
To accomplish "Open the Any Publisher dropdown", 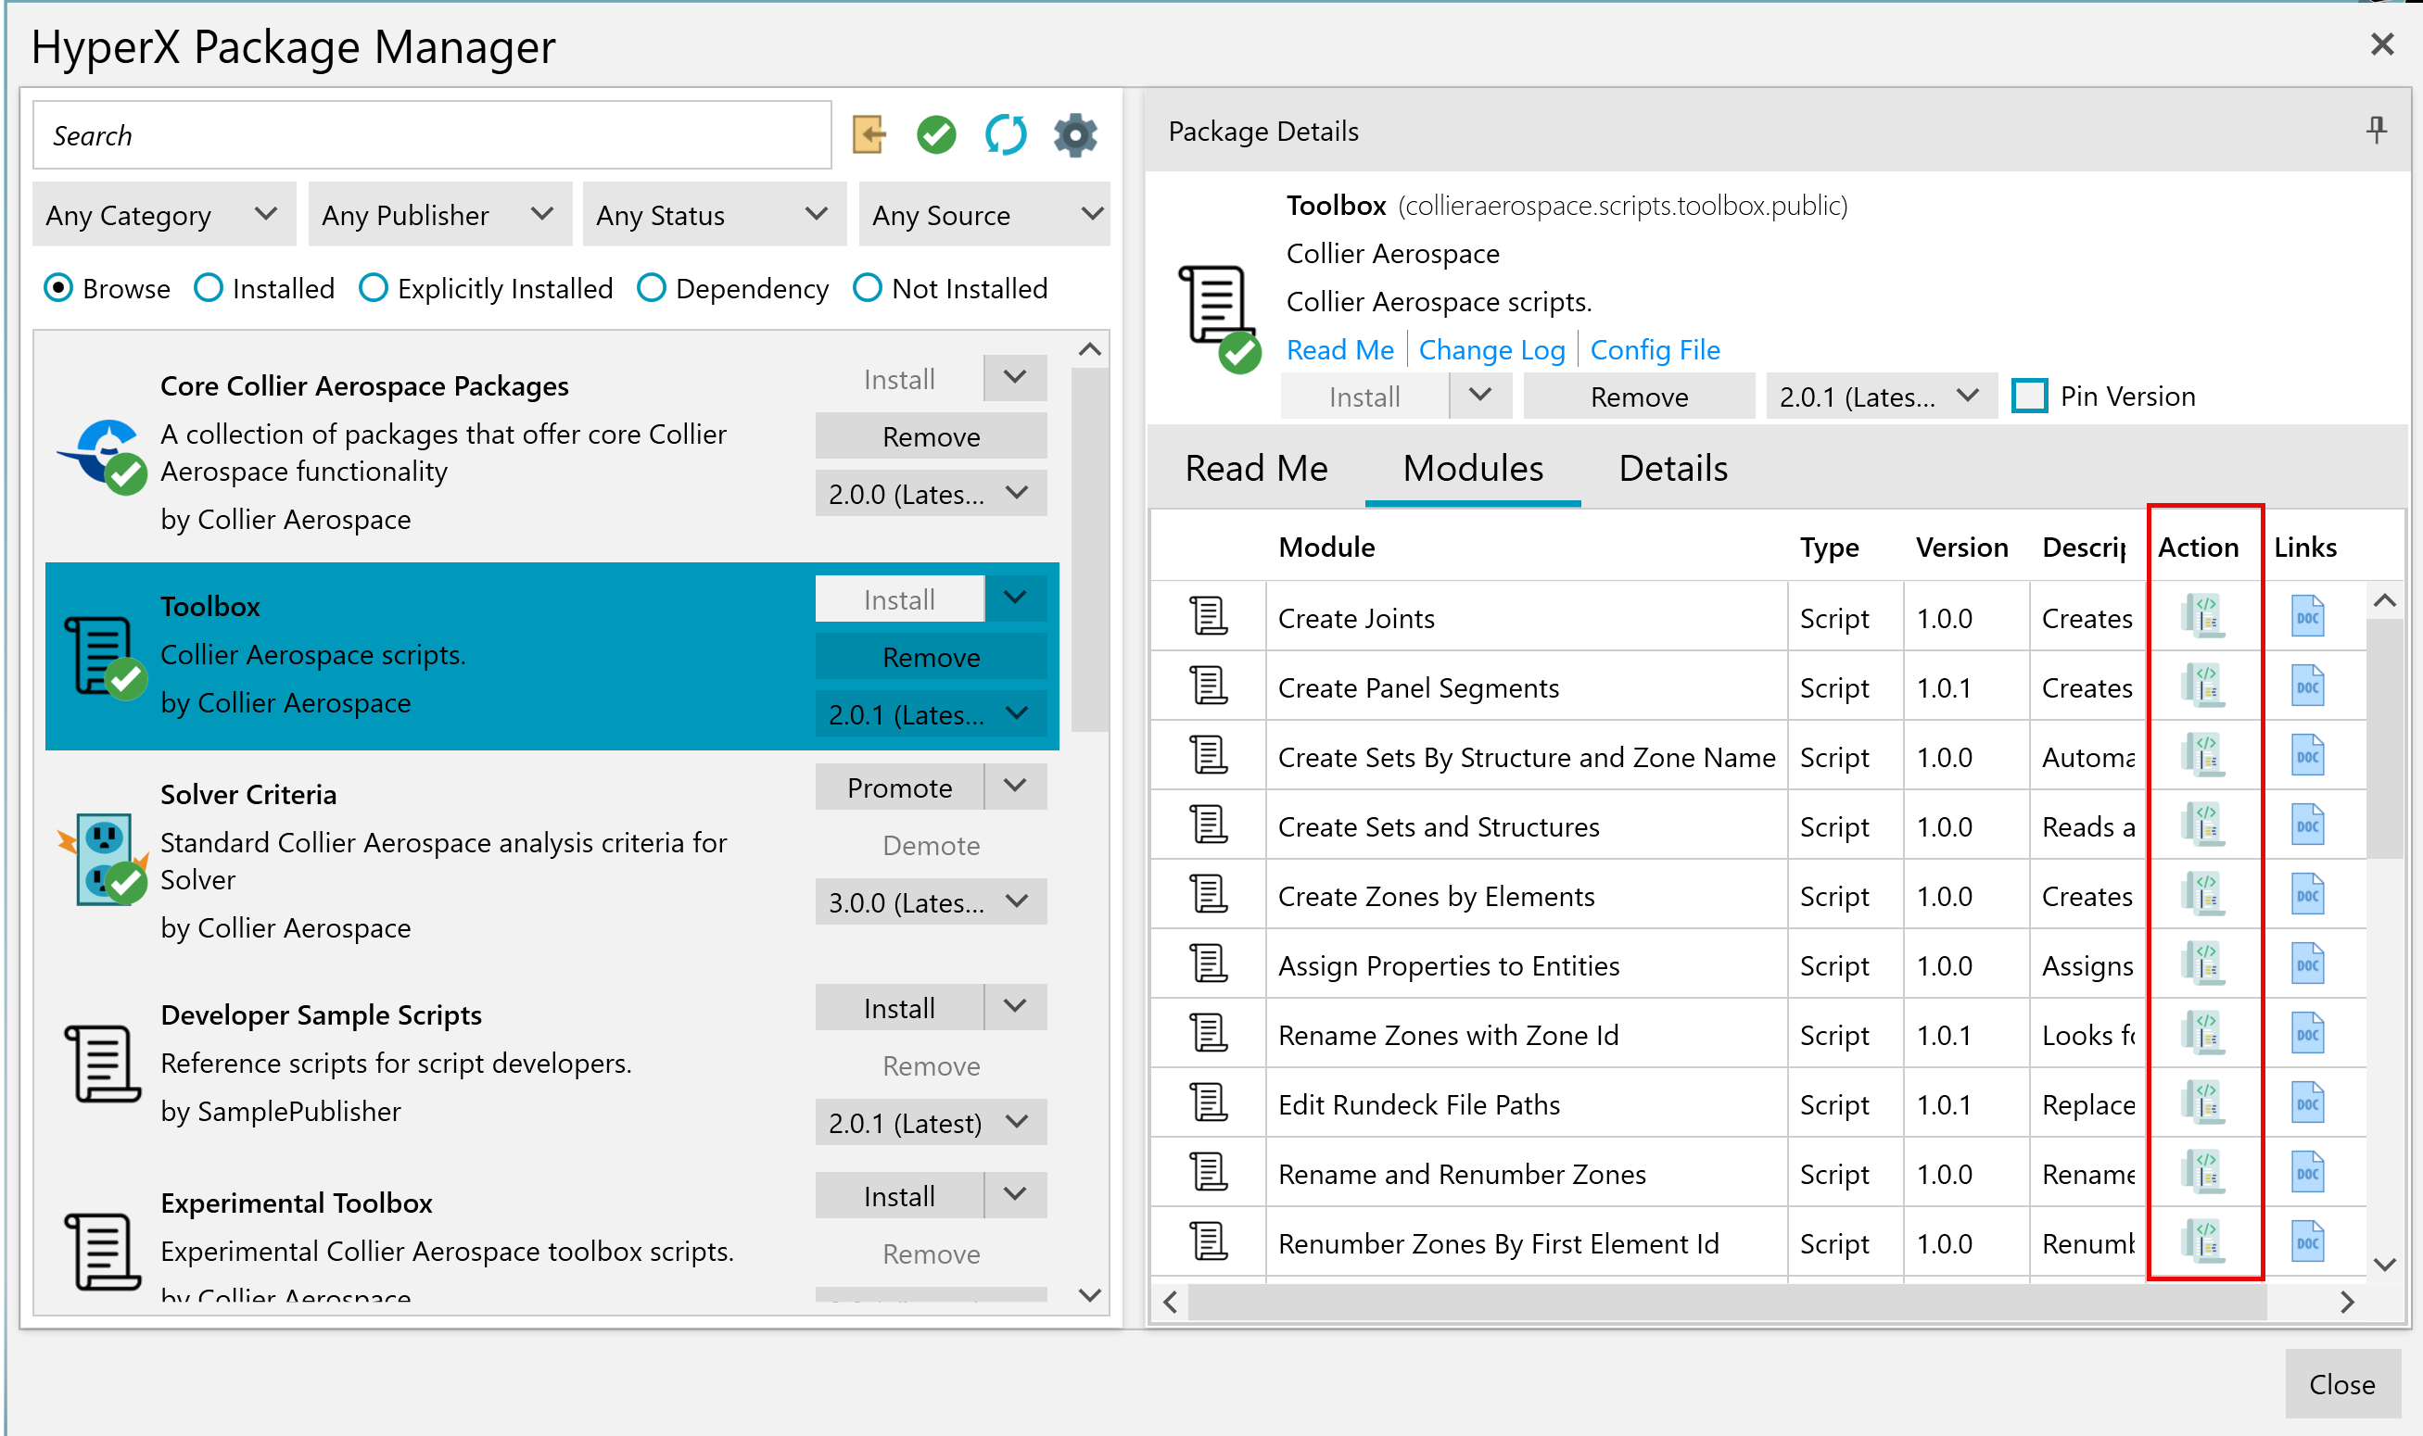I will pyautogui.click(x=439, y=215).
